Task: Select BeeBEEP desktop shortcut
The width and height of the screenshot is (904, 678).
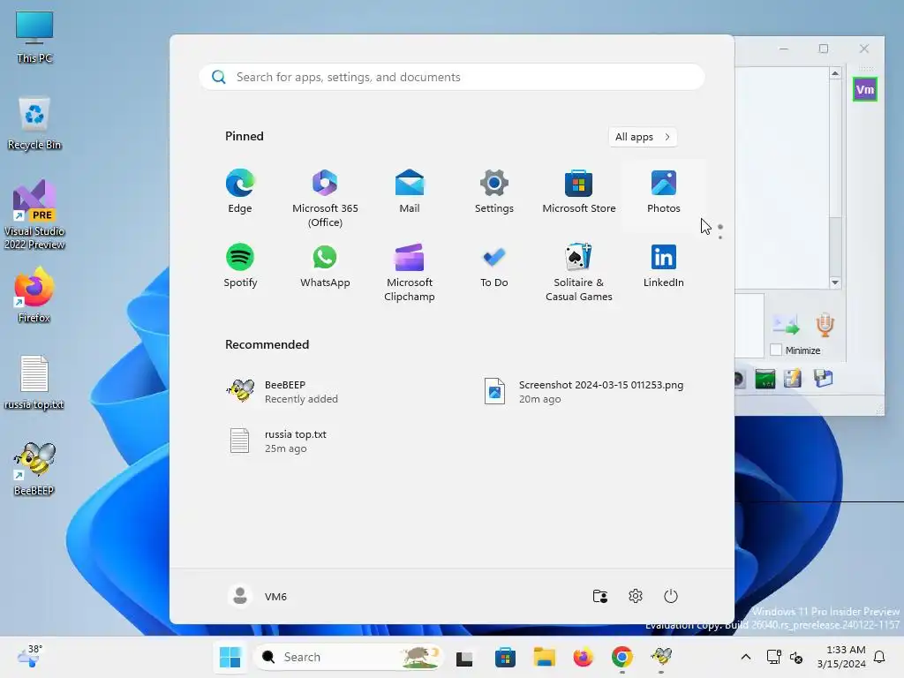Action: (34, 469)
